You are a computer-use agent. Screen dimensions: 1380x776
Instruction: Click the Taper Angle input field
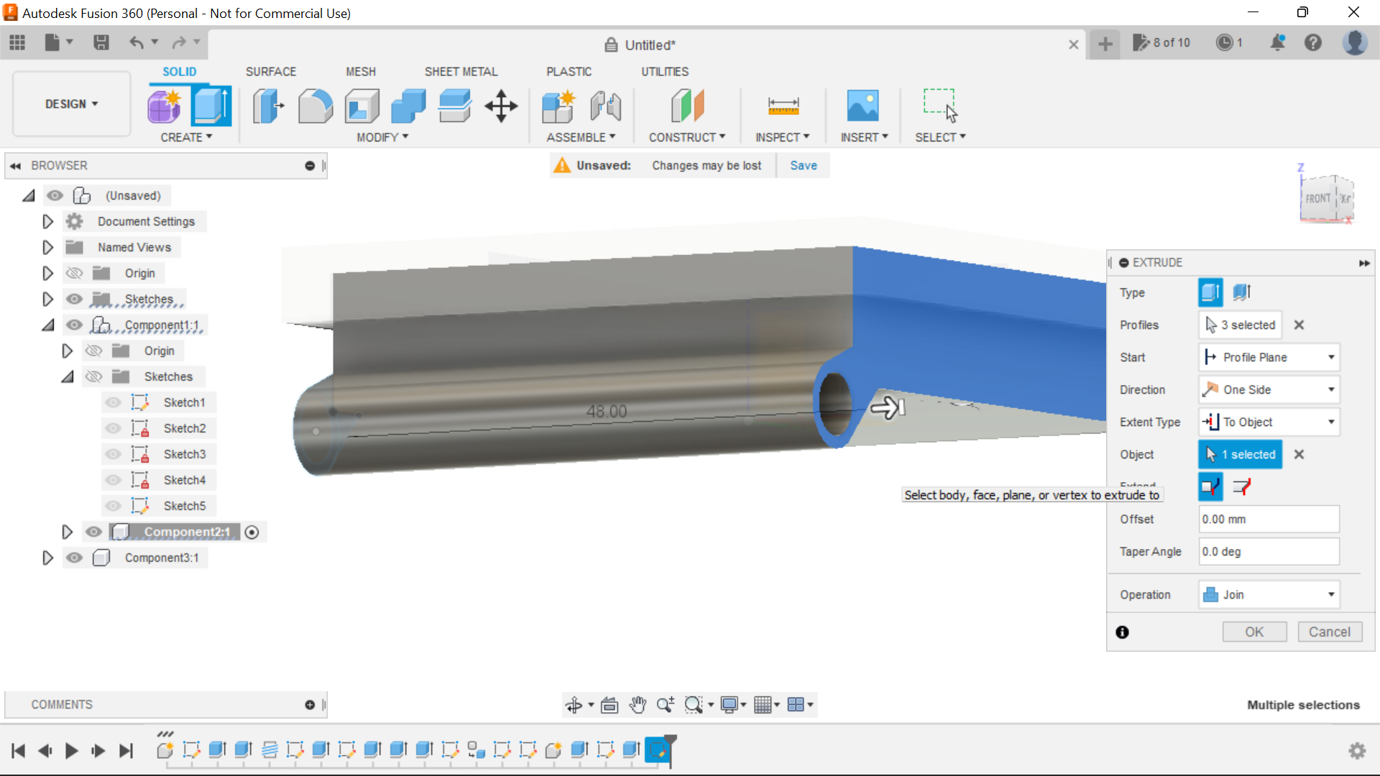[1269, 552]
